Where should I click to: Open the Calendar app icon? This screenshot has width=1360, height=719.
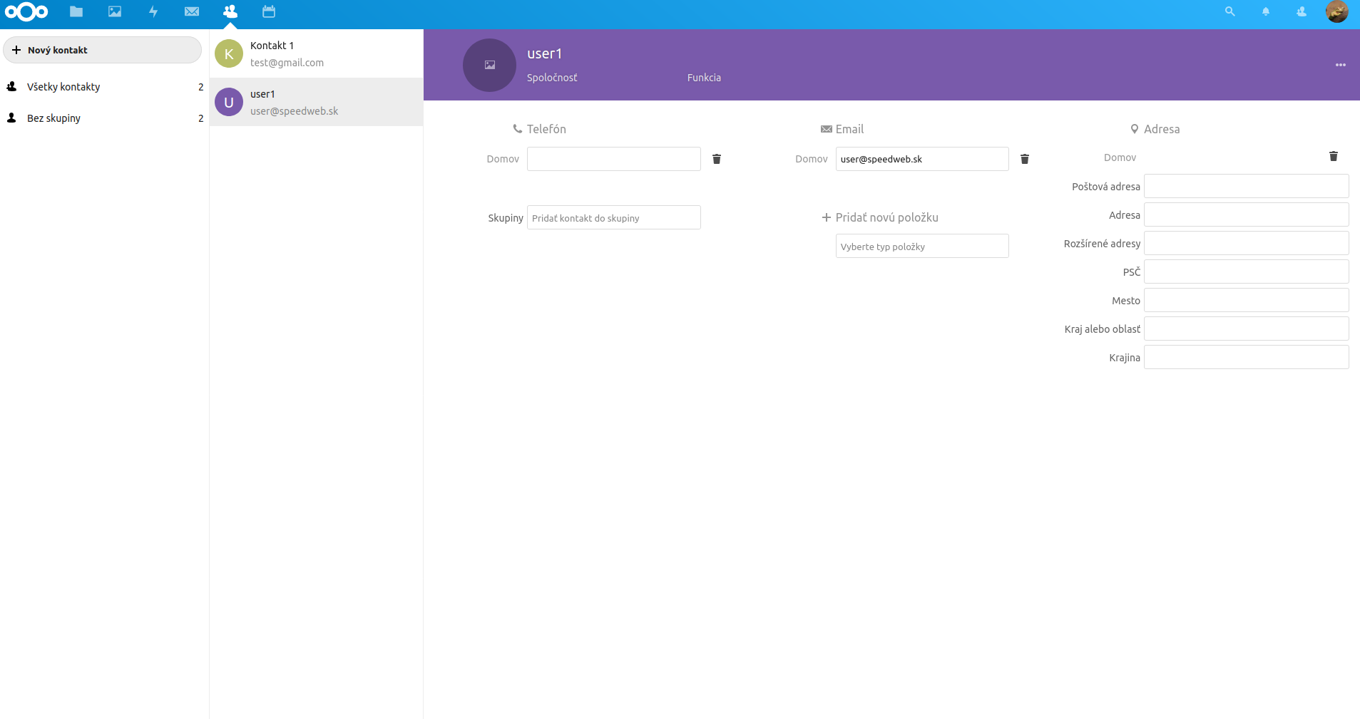pyautogui.click(x=269, y=11)
